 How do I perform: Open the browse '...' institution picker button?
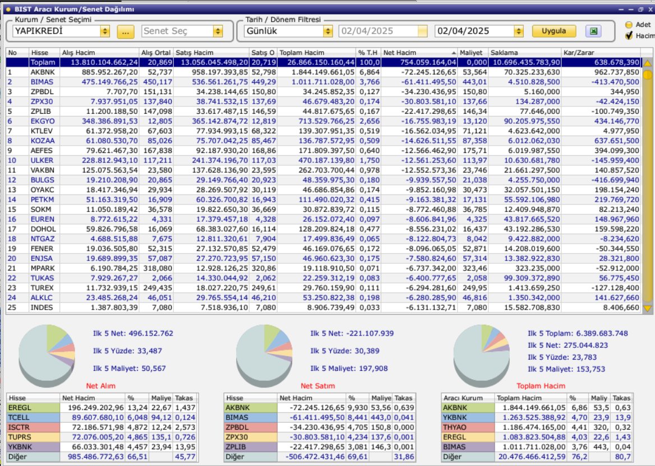coord(125,32)
